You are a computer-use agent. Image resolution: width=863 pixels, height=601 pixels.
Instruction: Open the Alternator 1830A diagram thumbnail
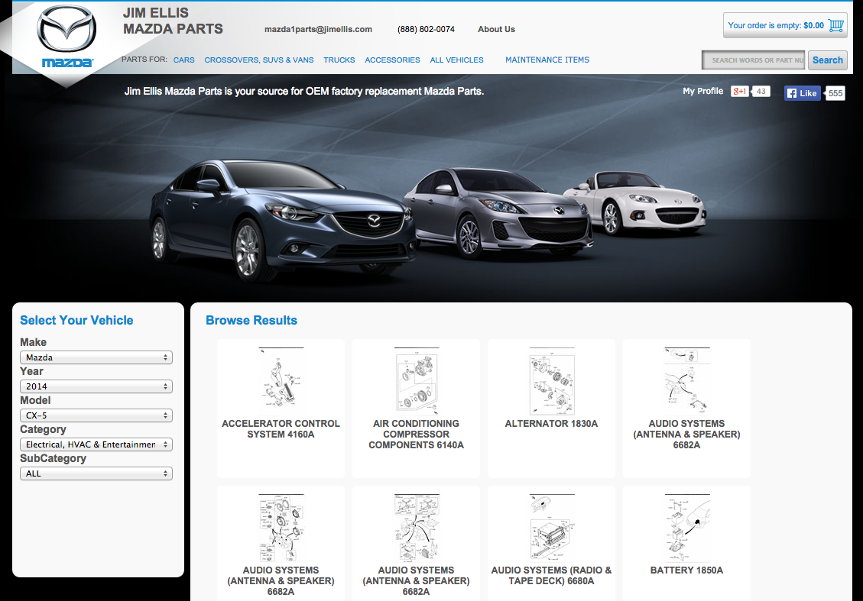tap(551, 380)
